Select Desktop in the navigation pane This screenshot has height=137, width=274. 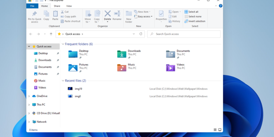43,53
